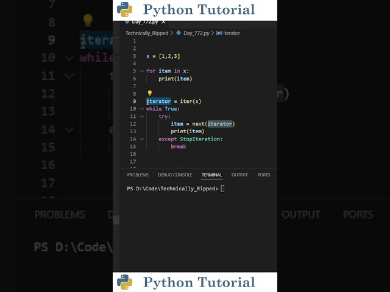This screenshot has height=292, width=390.
Task: Collapse the try block fold arrow on line 11
Action: pyautogui.click(x=142, y=116)
